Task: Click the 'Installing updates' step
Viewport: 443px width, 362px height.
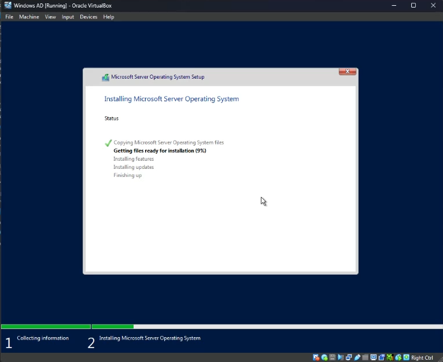Action: pos(134,167)
